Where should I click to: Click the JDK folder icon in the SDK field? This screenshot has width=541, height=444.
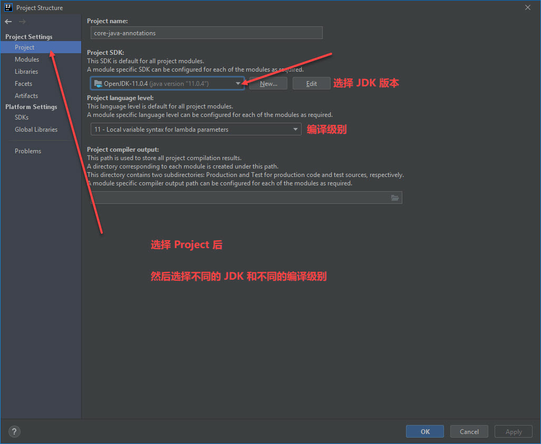point(98,83)
